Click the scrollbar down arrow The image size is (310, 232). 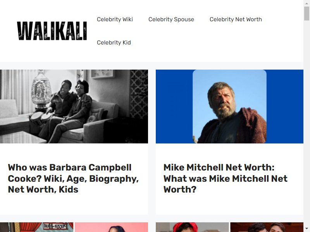click(307, 229)
